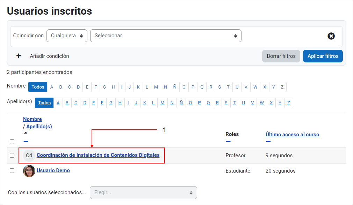The width and height of the screenshot is (353, 205).
Task: Click the Borrar filtros button
Action: pyautogui.click(x=281, y=56)
